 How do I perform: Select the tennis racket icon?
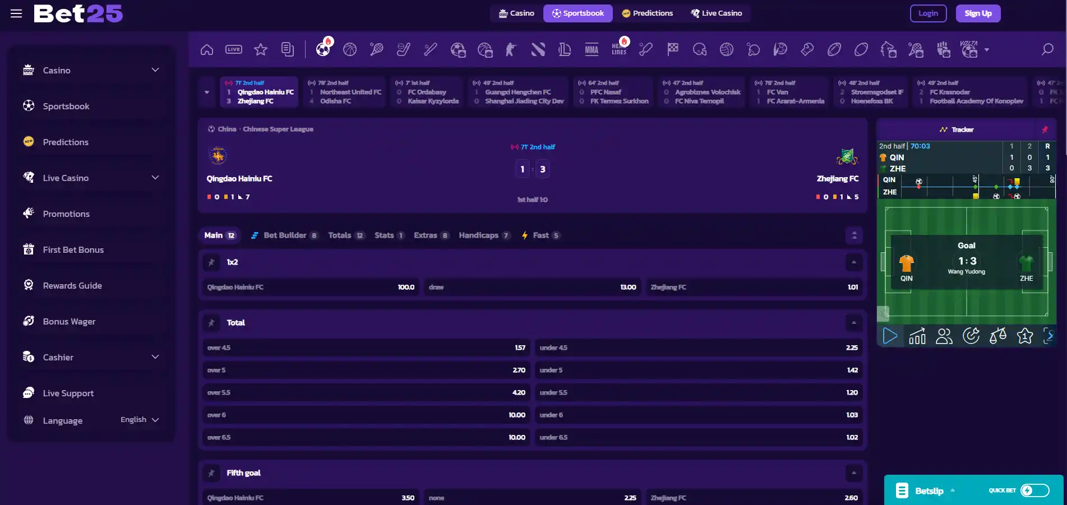377,50
